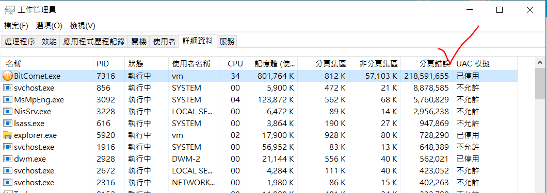Click the BitComet.exe process icon
Screen dimensions: 547x193
tap(7, 76)
